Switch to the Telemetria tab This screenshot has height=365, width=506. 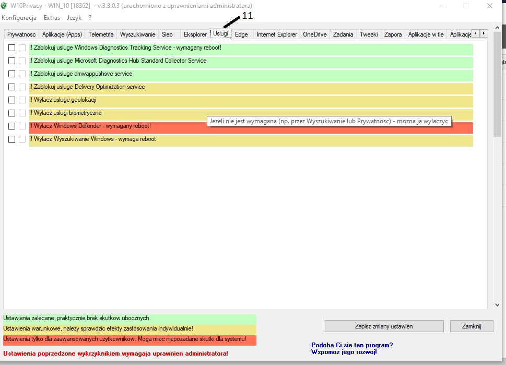point(101,34)
